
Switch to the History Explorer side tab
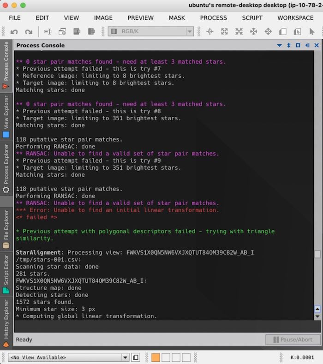point(6,323)
